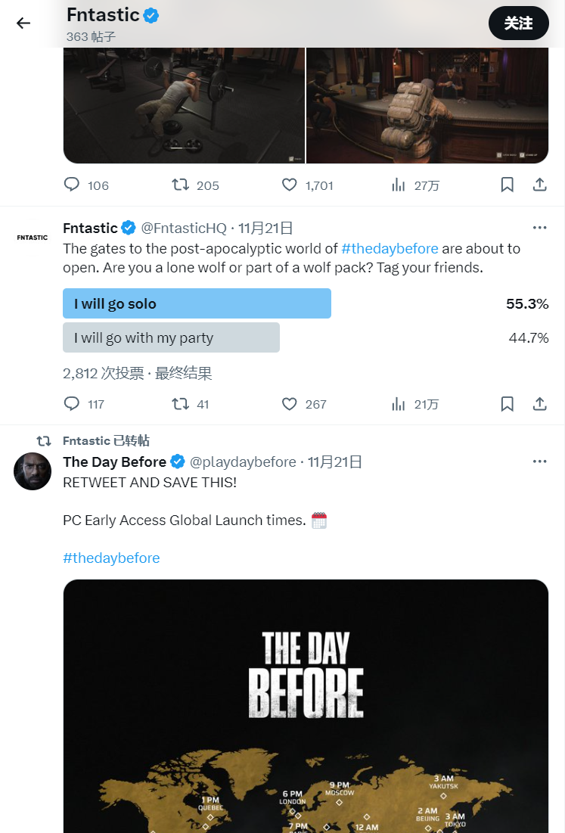The height and width of the screenshot is (833, 565).
Task: Select the 'I will go solo' poll option
Action: pos(197,303)
